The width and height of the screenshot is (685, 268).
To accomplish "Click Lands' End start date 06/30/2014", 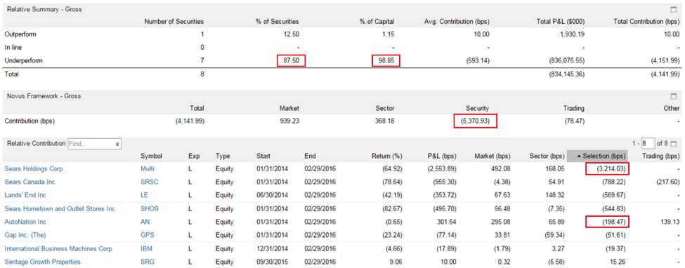I will click(272, 195).
